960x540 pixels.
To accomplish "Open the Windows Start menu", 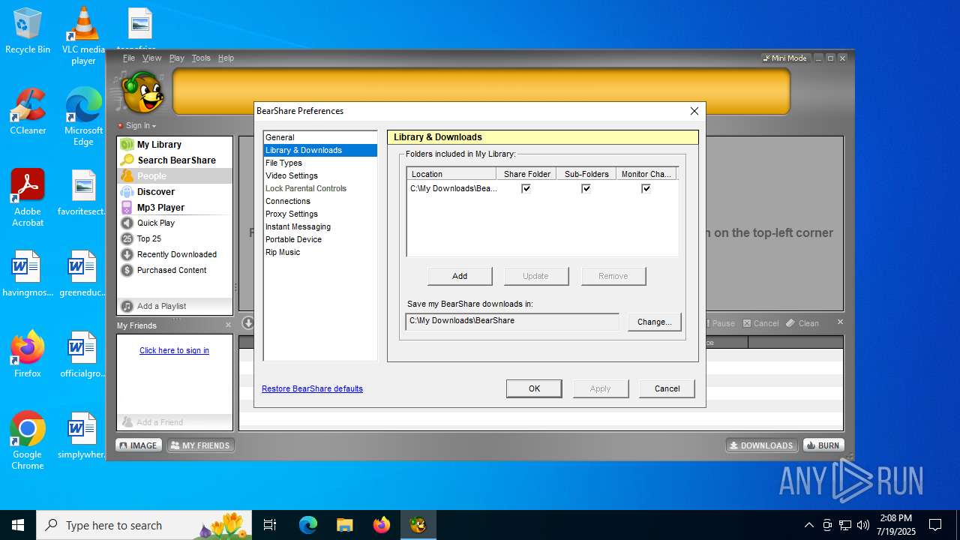I will coord(18,525).
